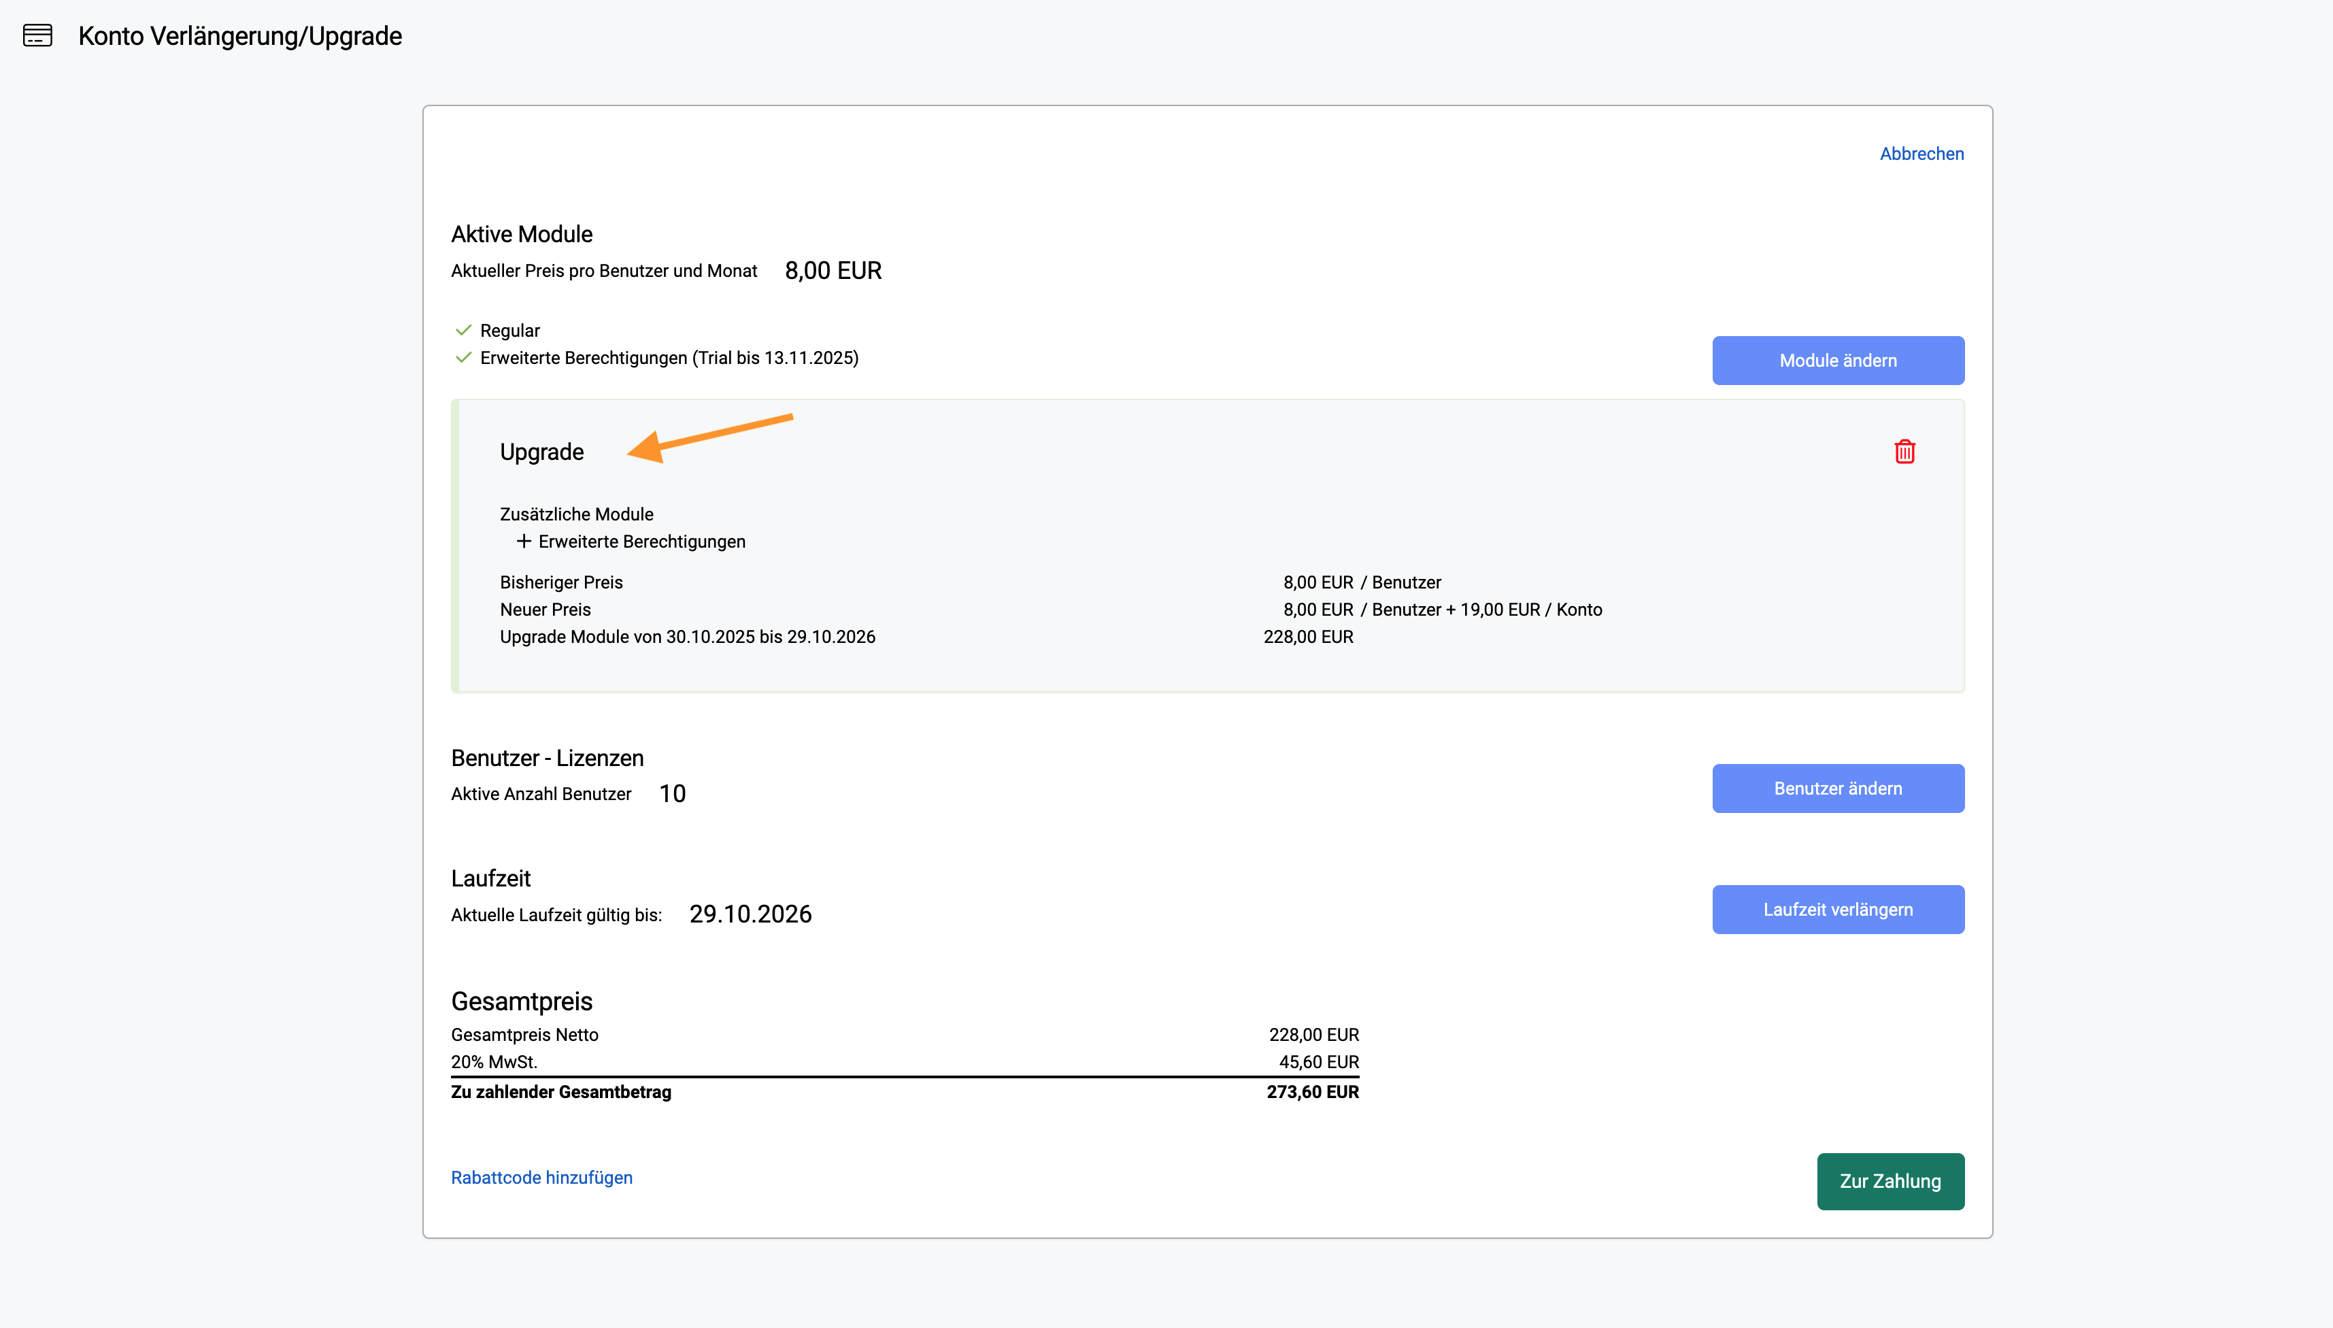Click the 8,00 EUR / Benutzer previous price value
Image resolution: width=2333 pixels, height=1328 pixels.
click(1362, 582)
